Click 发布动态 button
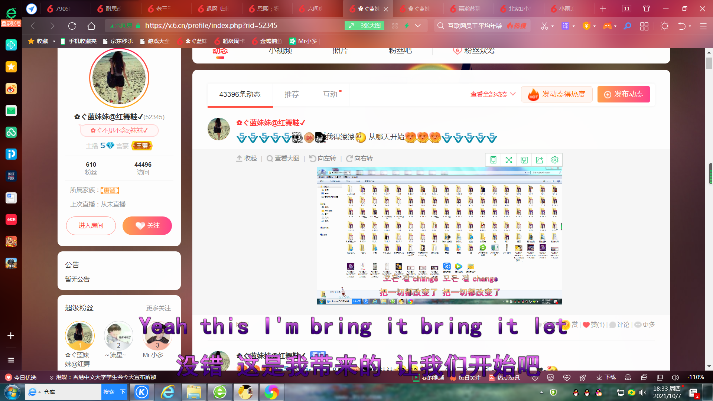Image resolution: width=713 pixels, height=401 pixels. click(x=624, y=94)
